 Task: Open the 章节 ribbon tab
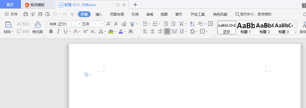[179, 14]
